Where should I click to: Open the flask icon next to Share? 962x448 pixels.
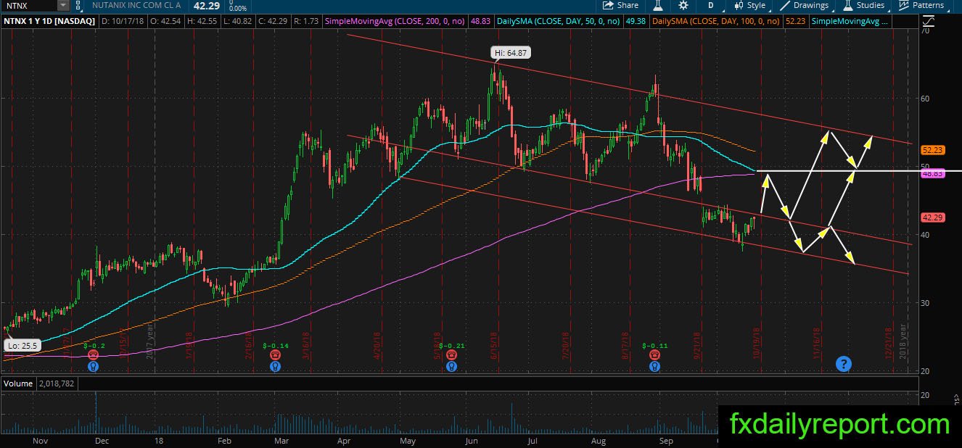pos(658,5)
